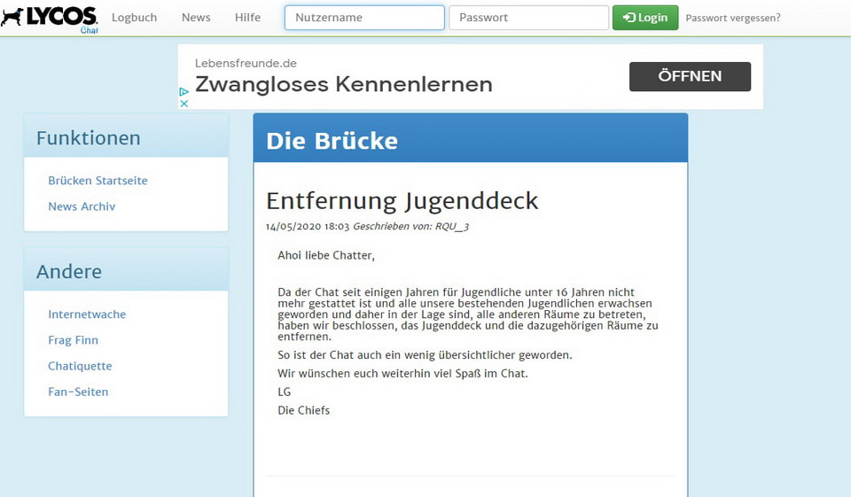Focus the Passwort input field
This screenshot has height=497, width=851.
(x=528, y=18)
